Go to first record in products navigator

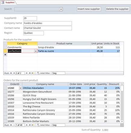(11, 73)
